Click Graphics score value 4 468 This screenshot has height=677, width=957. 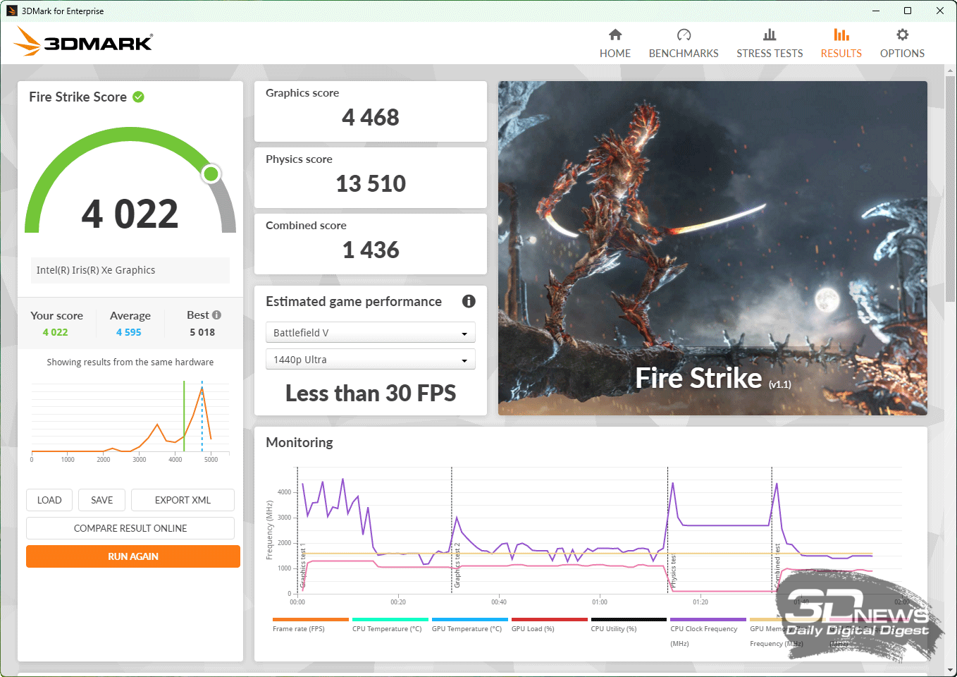pyautogui.click(x=371, y=117)
